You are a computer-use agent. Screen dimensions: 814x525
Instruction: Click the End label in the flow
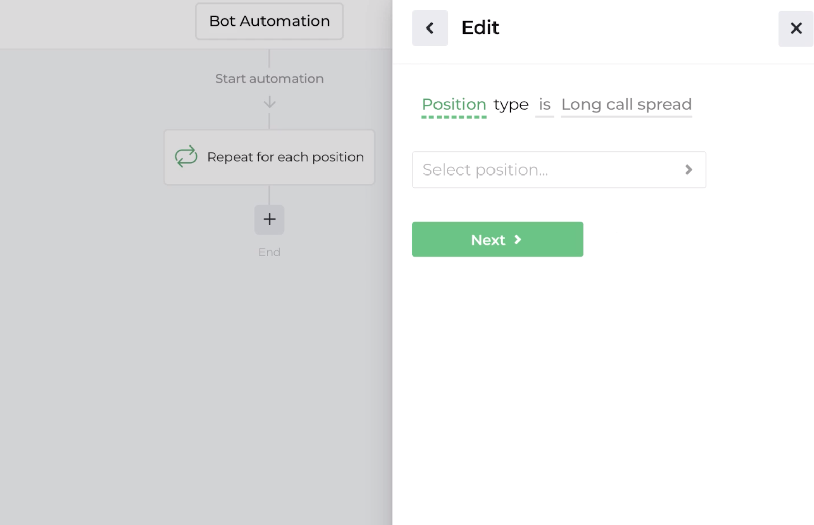269,252
